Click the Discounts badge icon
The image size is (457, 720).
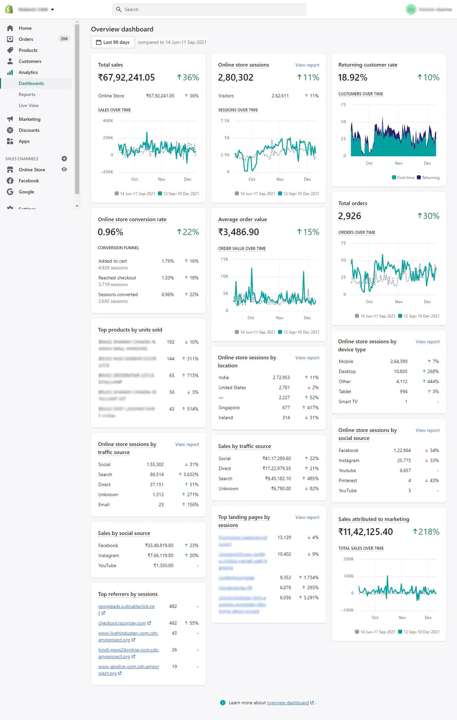pyautogui.click(x=10, y=130)
